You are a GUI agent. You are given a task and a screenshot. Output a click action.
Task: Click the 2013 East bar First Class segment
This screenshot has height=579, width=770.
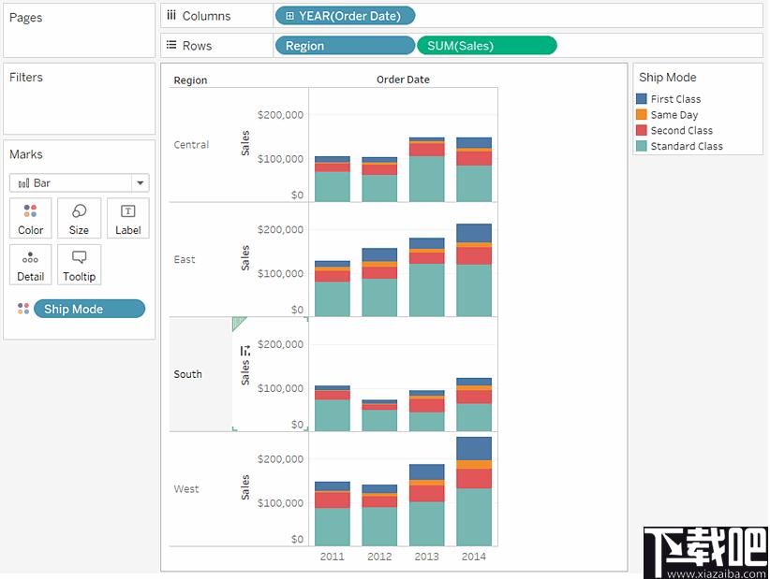tap(427, 243)
